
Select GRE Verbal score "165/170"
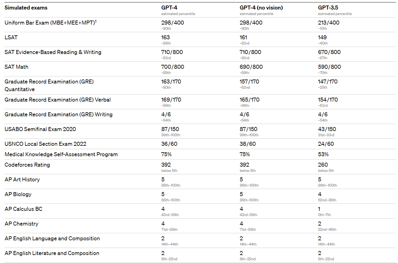(249, 100)
